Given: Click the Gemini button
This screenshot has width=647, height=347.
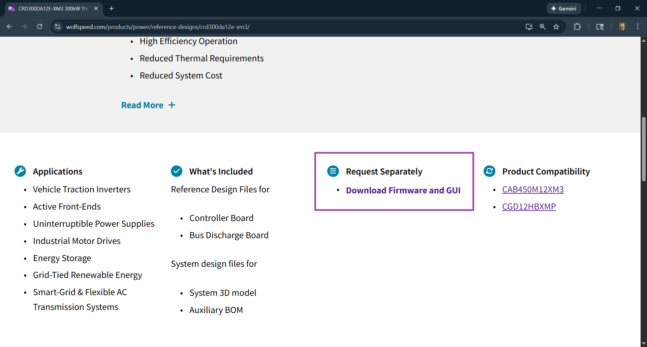Looking at the screenshot, I should point(564,8).
